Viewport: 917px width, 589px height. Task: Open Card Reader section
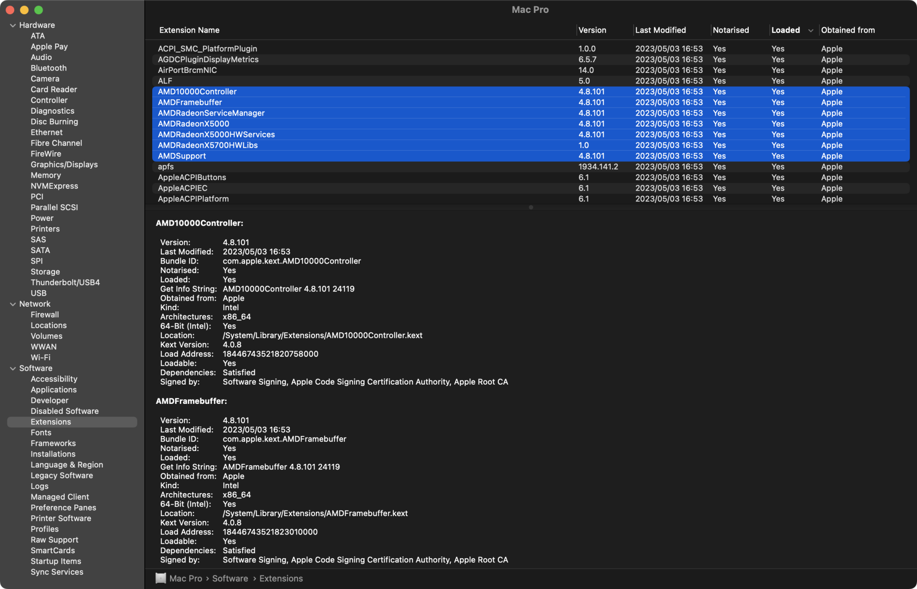click(54, 89)
